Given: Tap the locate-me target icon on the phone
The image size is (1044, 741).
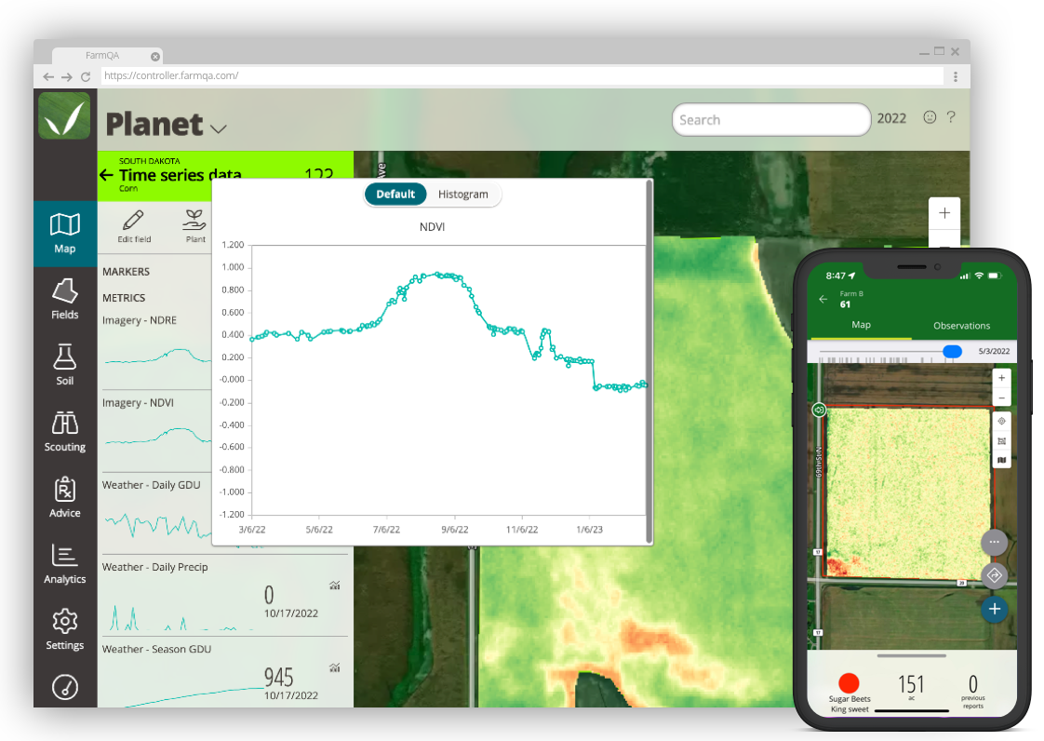Looking at the screenshot, I should [1001, 421].
